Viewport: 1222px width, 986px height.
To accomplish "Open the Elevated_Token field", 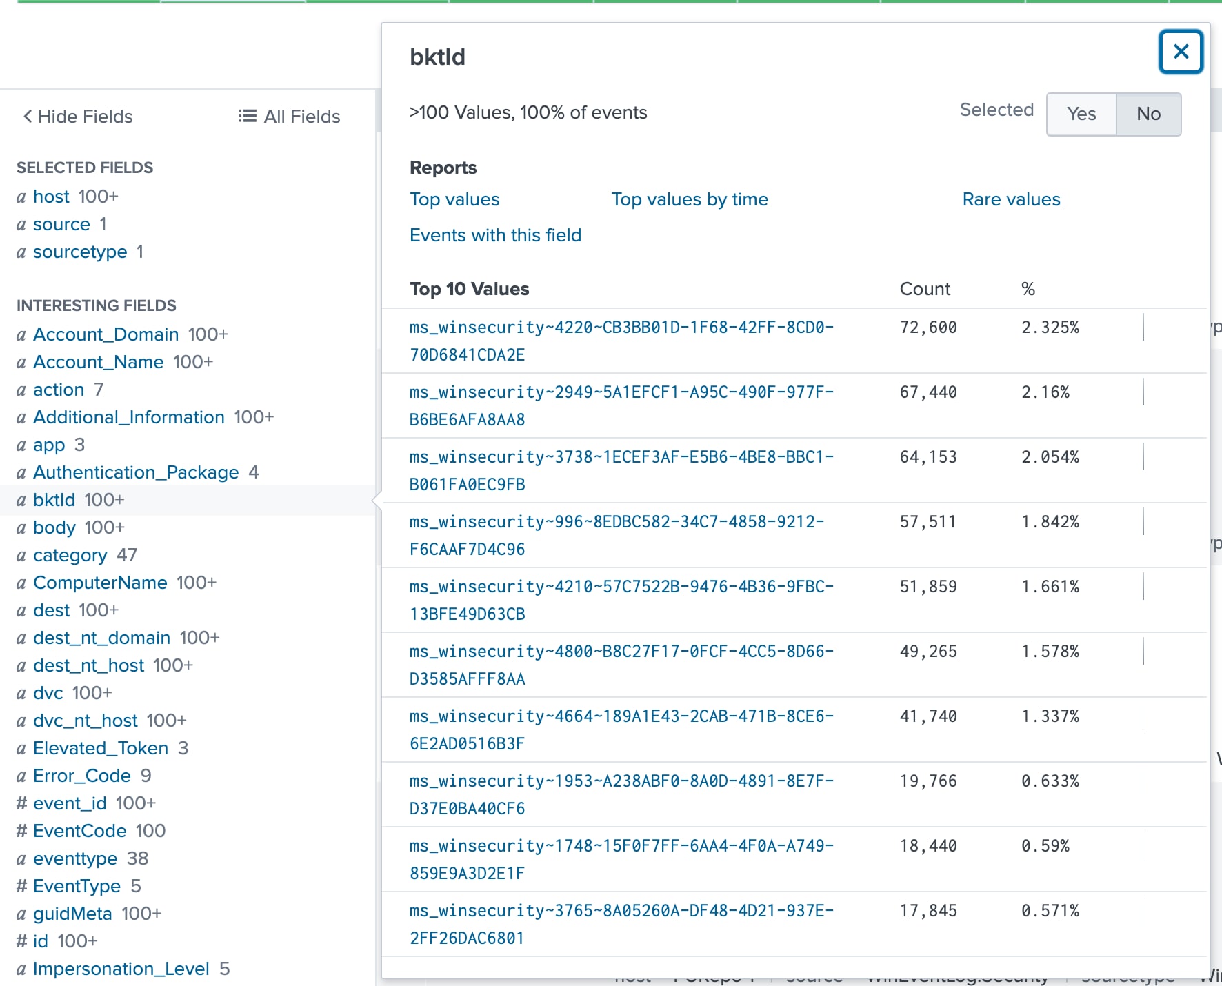I will coord(101,748).
